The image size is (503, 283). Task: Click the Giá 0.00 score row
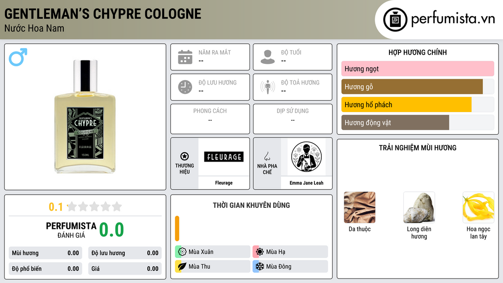[x=125, y=269]
